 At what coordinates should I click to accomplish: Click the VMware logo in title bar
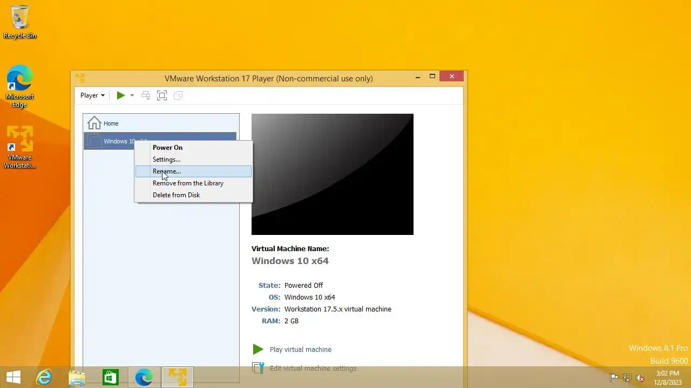coord(80,78)
